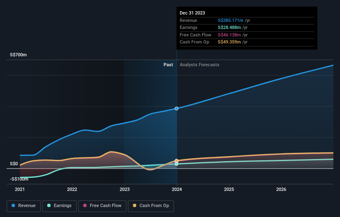This screenshot has width=340, height=217.
Task: Toggle the Revenue legend button
Action: point(24,206)
